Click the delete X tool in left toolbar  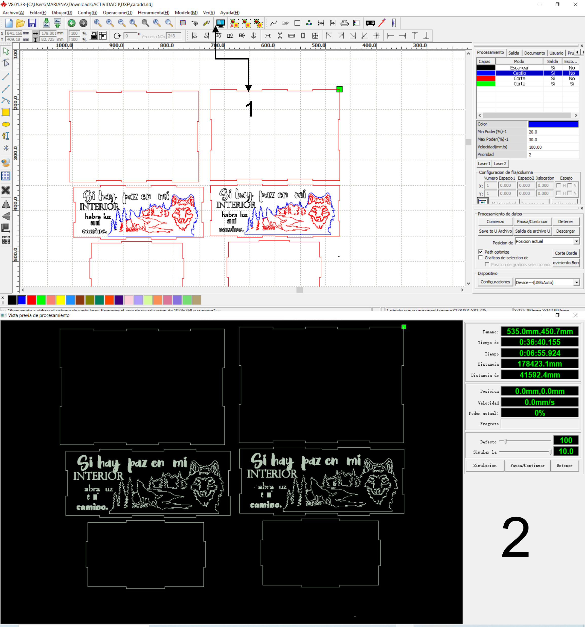point(6,190)
